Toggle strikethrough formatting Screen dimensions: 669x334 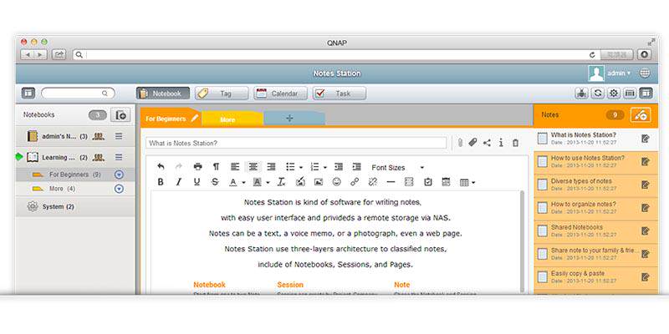215,182
